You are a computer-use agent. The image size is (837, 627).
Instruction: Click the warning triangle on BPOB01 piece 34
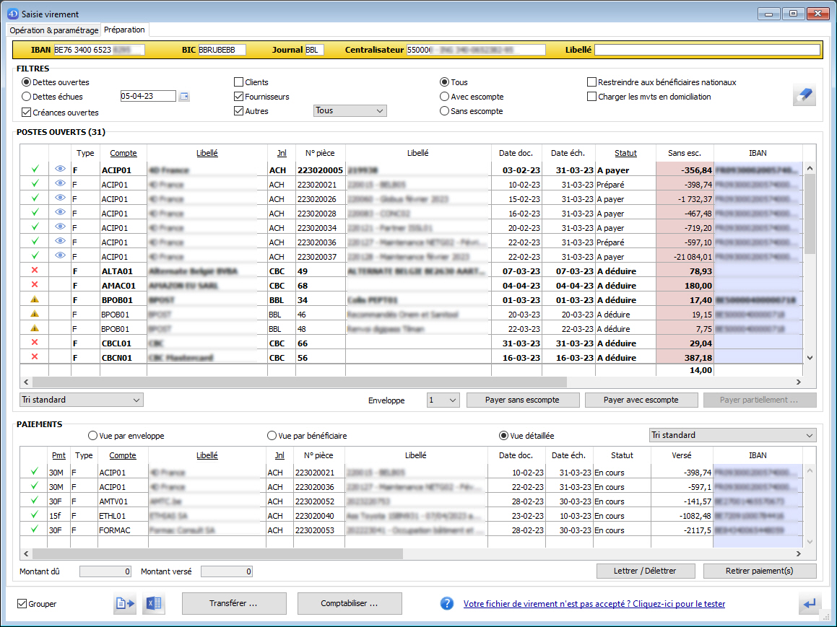[x=35, y=299]
